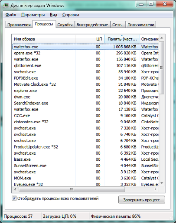Toggle Отображать процессы всех пользователей checkbox
The height and width of the screenshot is (223, 176).
pos(14,198)
